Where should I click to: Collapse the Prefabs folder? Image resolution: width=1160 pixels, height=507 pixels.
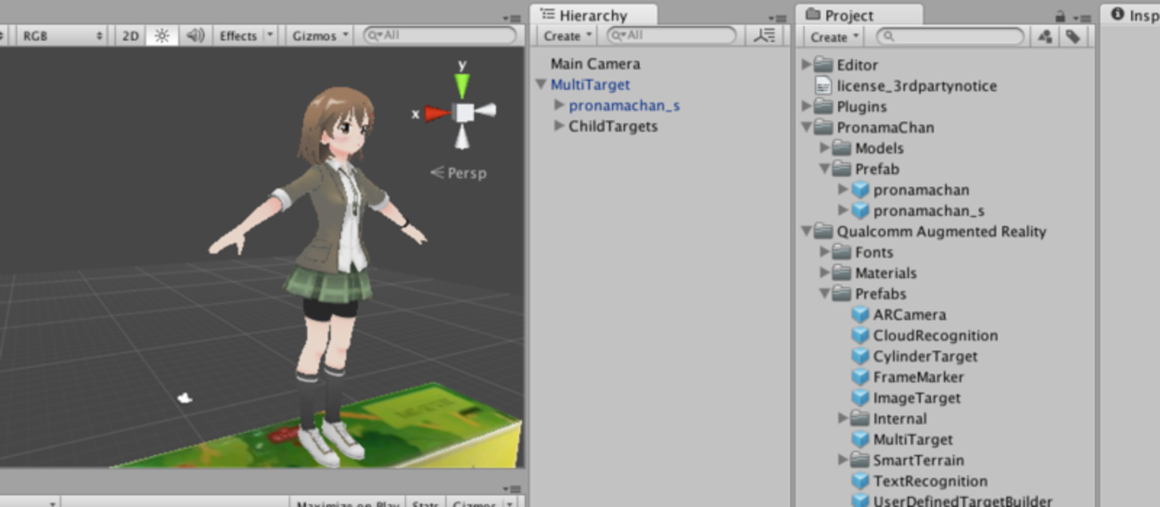pyautogui.click(x=824, y=294)
